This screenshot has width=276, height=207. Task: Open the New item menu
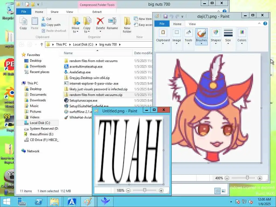click(x=143, y=19)
